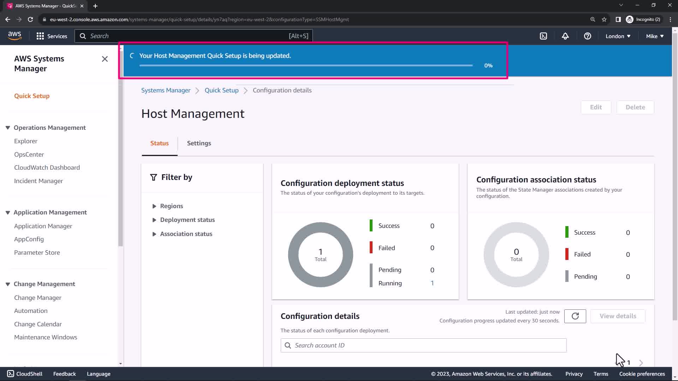Go to Quick Setup breadcrumb link
The width and height of the screenshot is (678, 381).
[x=221, y=90]
